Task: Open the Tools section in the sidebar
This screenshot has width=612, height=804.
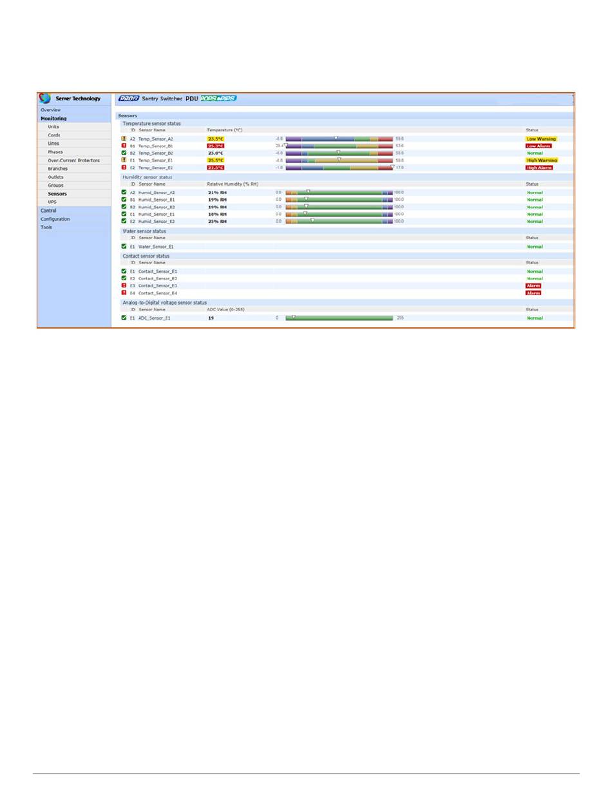Action: pos(46,227)
